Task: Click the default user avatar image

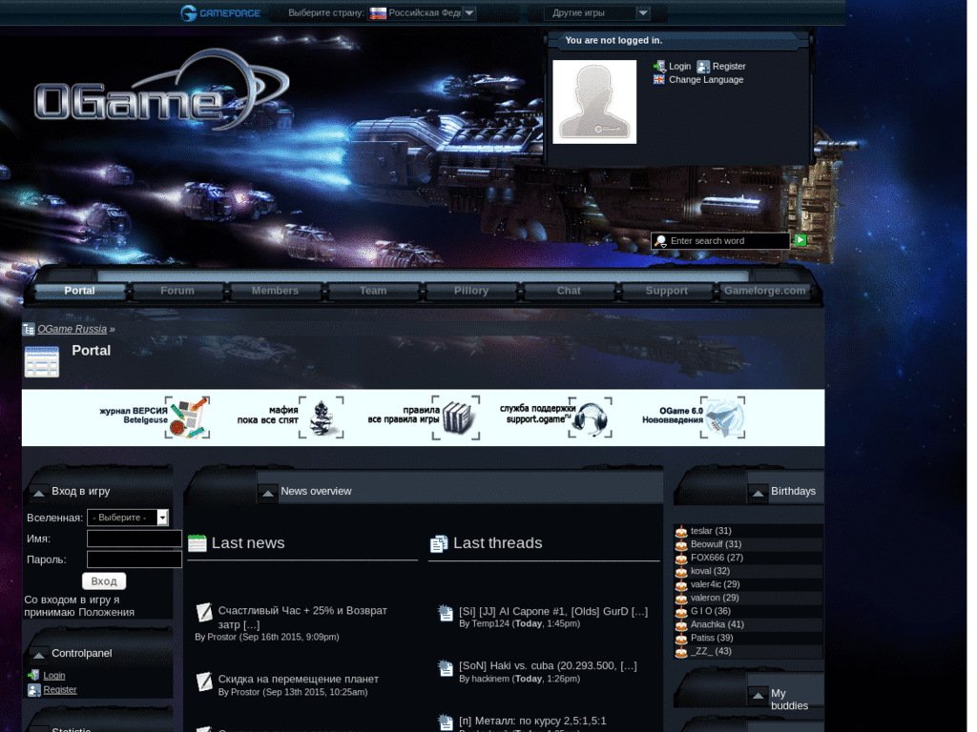Action: click(594, 102)
